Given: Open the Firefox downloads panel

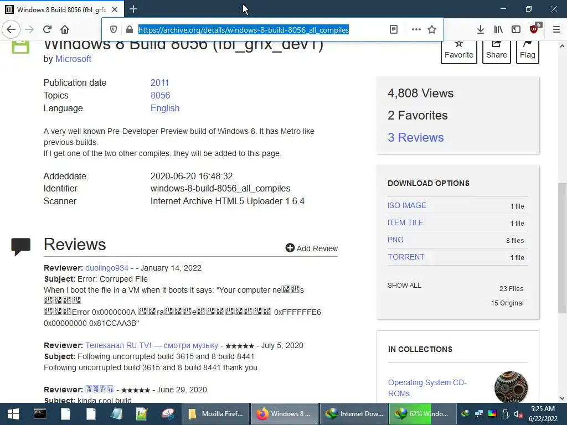Looking at the screenshot, I should pyautogui.click(x=480, y=30).
